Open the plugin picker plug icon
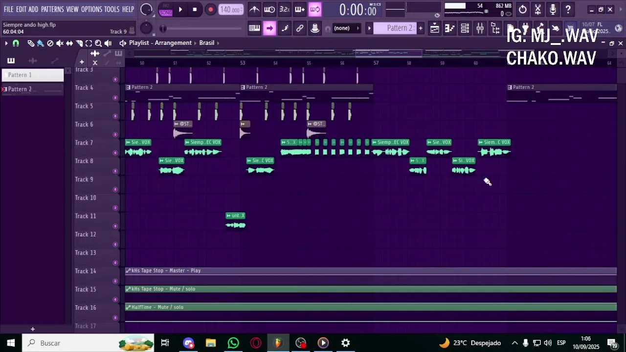Viewport: 626px width, 352px height. 525,28
